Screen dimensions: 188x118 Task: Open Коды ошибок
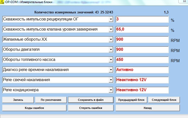pos(34,108)
